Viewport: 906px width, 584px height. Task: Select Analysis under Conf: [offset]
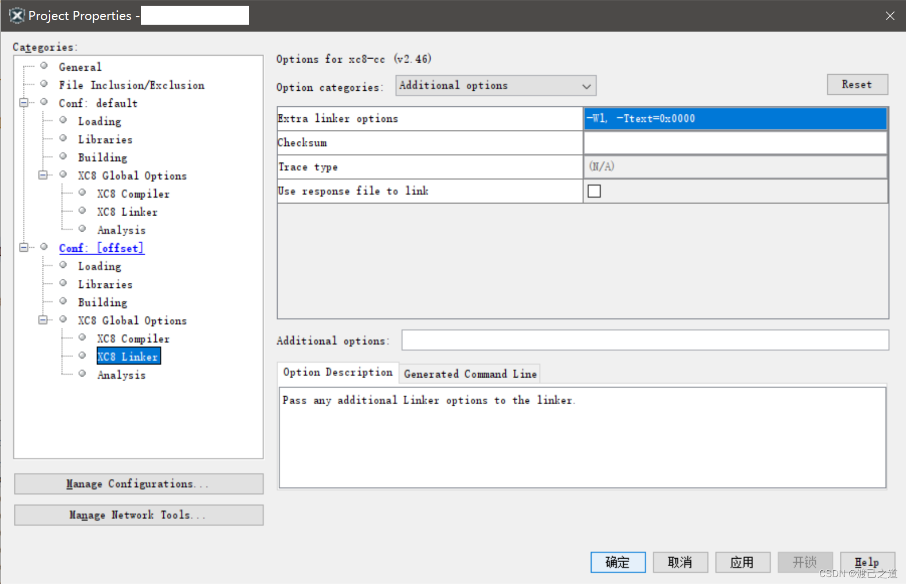click(x=121, y=375)
